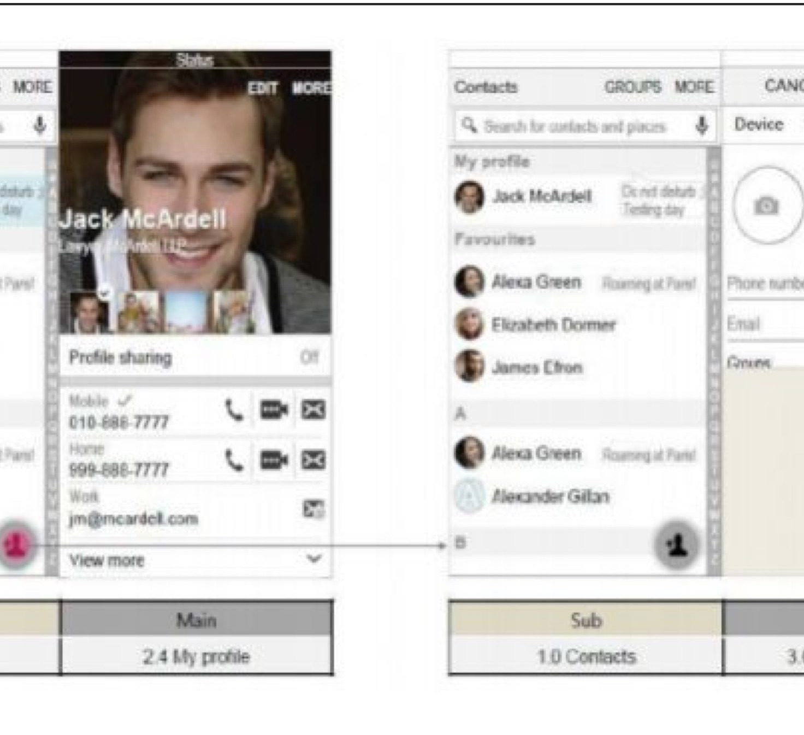Click the Mobile default checkmark
This screenshot has width=804, height=735.
point(125,401)
